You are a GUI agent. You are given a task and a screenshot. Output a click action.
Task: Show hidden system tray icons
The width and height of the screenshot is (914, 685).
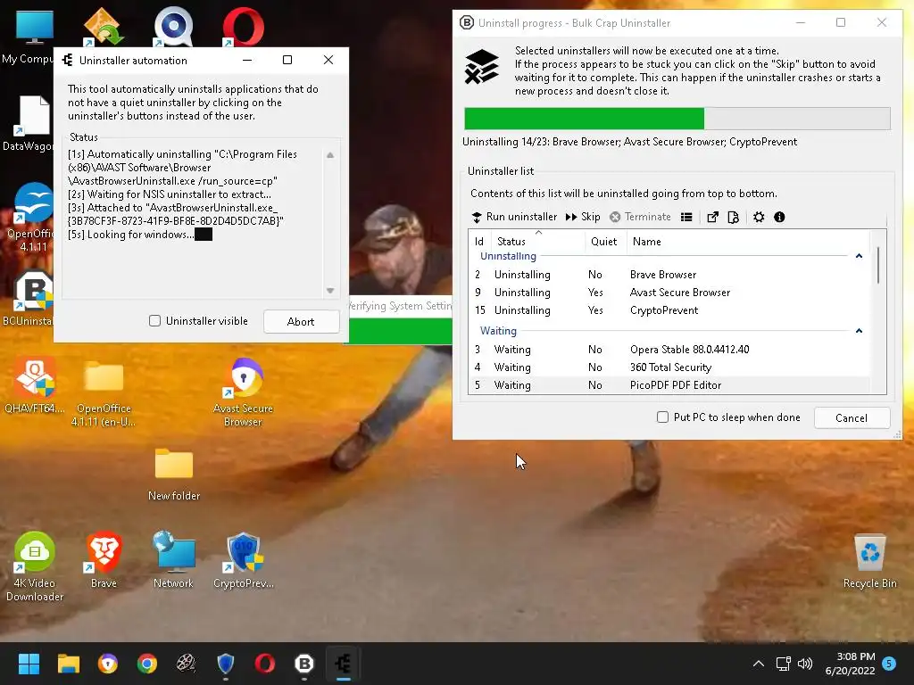pyautogui.click(x=759, y=664)
